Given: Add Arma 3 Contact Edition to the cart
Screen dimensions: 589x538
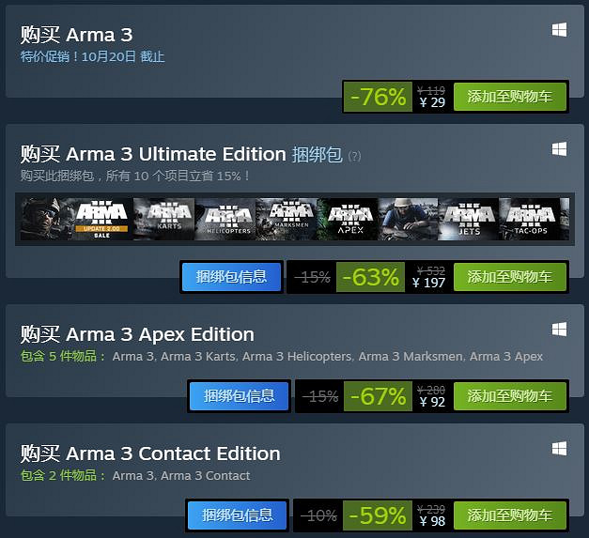Looking at the screenshot, I should pyautogui.click(x=510, y=515).
